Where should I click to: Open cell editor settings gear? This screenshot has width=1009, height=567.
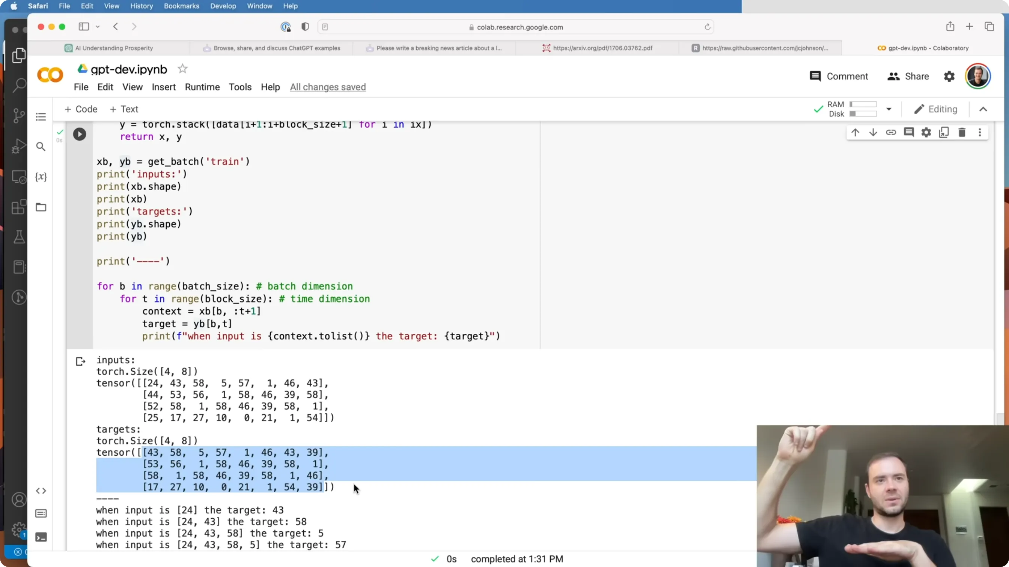(x=926, y=132)
